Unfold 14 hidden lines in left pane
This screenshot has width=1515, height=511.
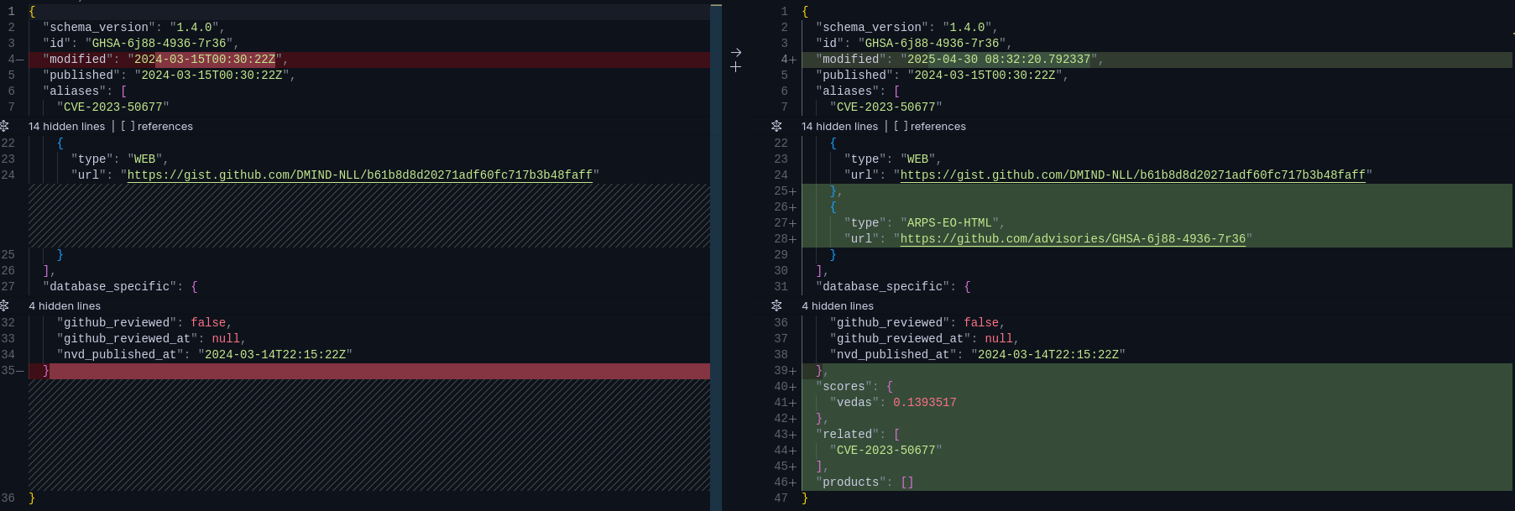[5, 126]
